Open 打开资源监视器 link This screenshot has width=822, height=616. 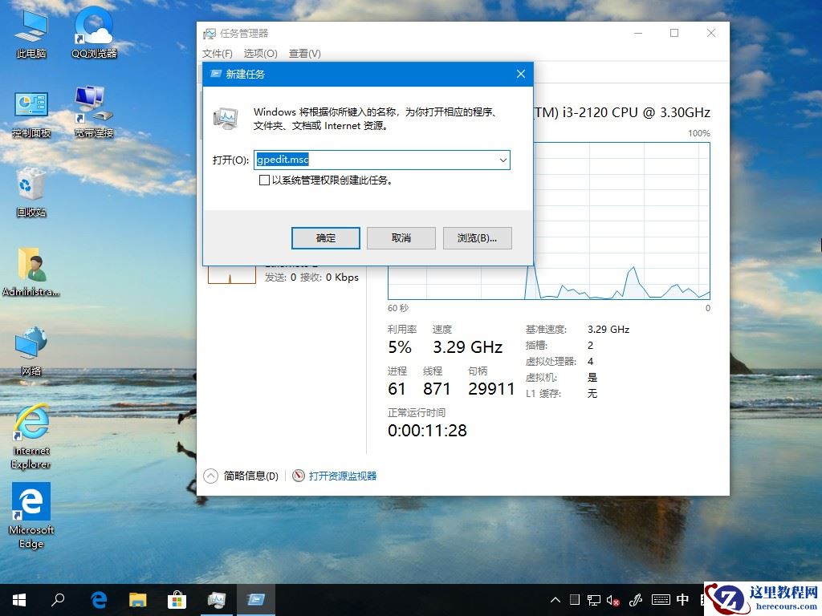click(x=344, y=476)
